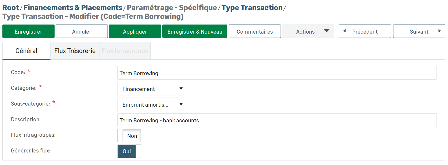This screenshot has width=448, height=165.
Task: Open the Flux Intragroupe tab
Action: [x=125, y=51]
